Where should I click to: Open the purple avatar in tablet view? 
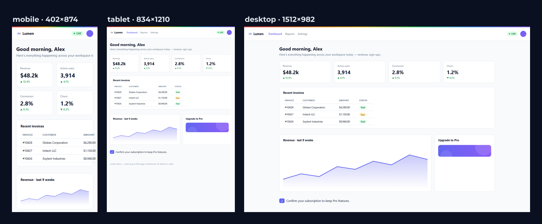(229, 32)
